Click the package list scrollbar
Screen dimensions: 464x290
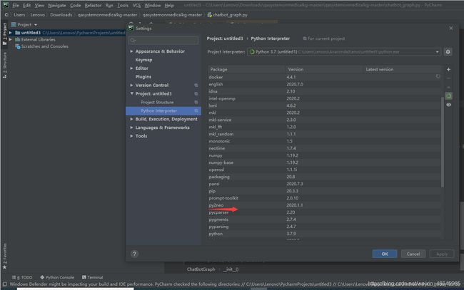(443, 142)
